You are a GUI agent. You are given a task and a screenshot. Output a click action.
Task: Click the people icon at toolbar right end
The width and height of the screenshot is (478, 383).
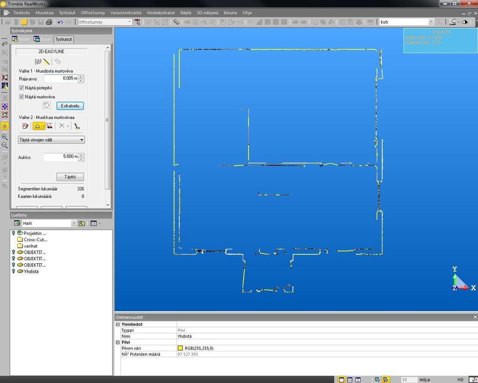pos(453,22)
